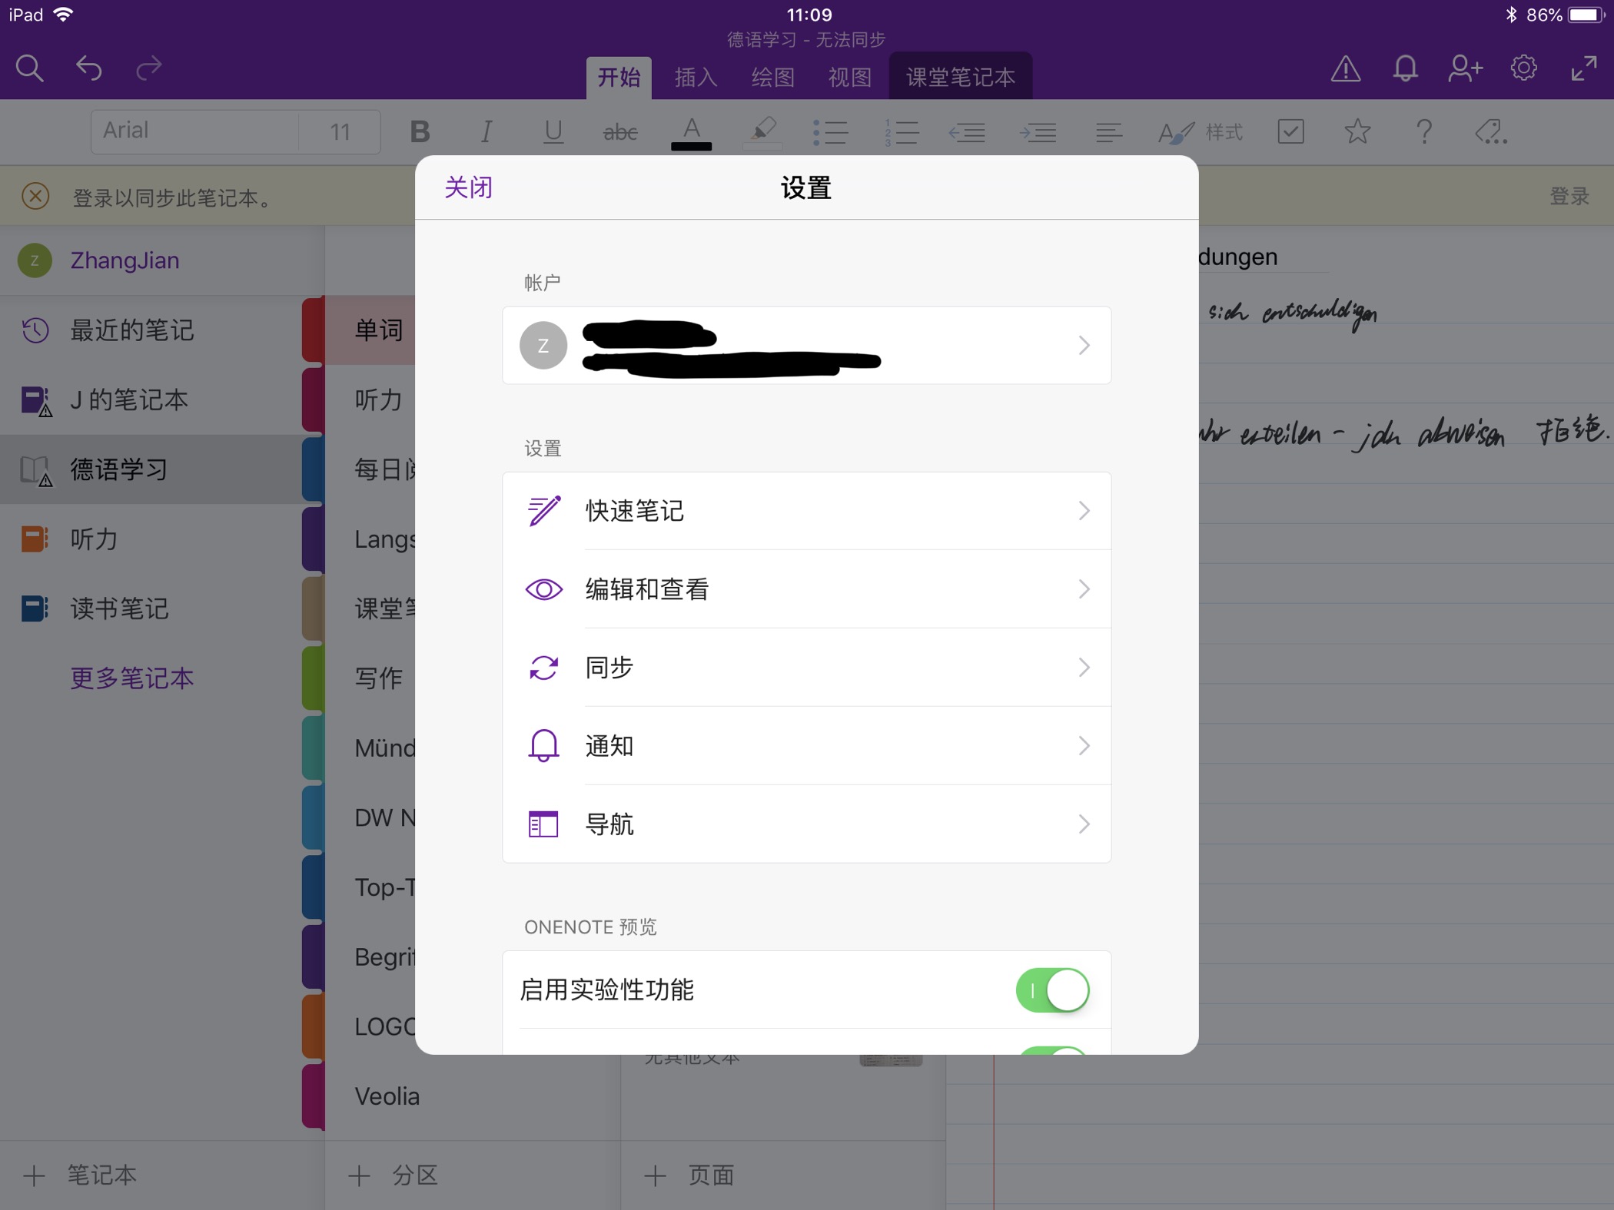Open 样式 styles dropdown
The width and height of the screenshot is (1614, 1210).
tap(1201, 132)
